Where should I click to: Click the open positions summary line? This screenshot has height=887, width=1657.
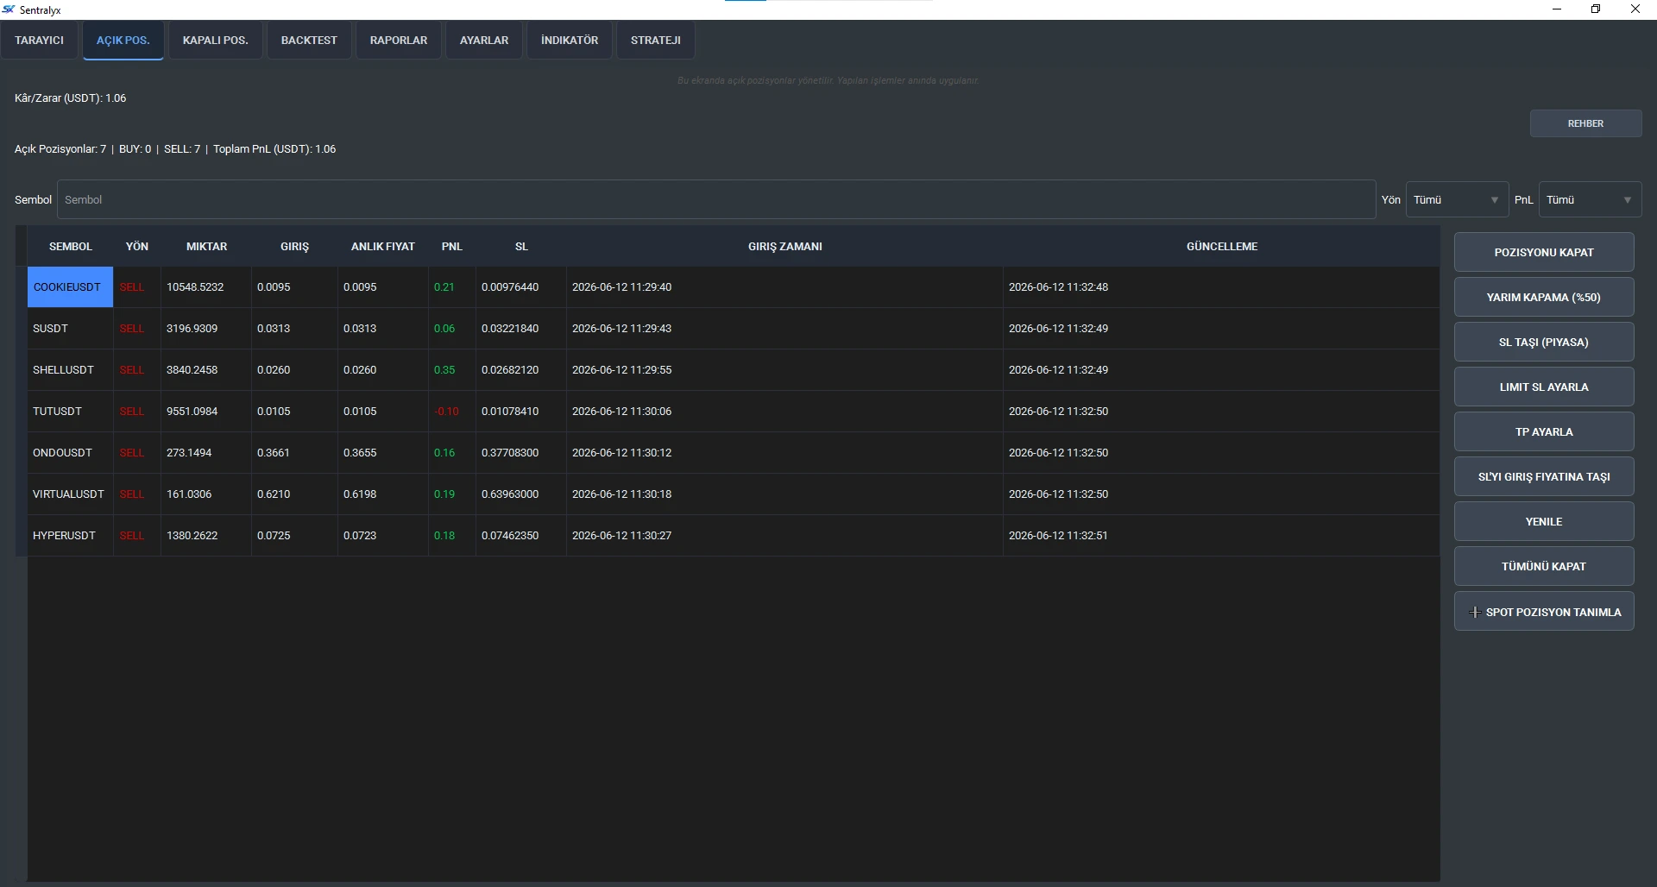175,149
